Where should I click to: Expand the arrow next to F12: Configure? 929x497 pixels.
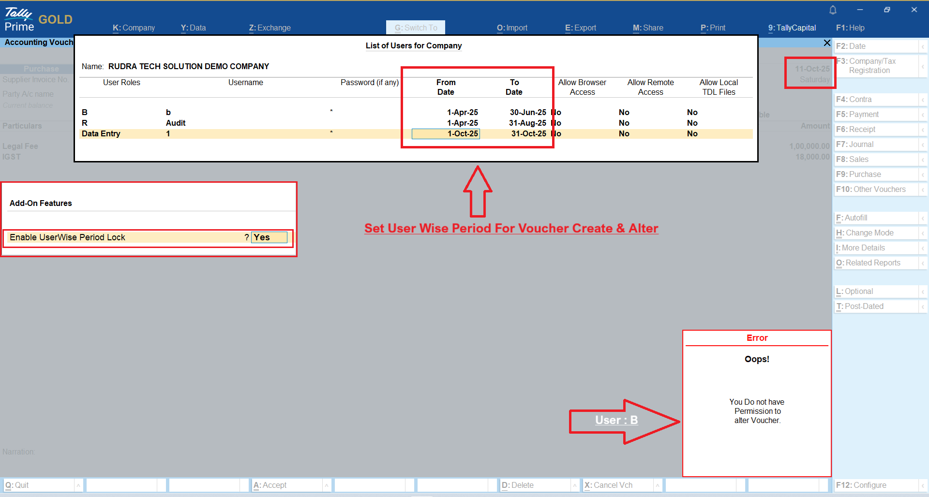[x=923, y=485]
